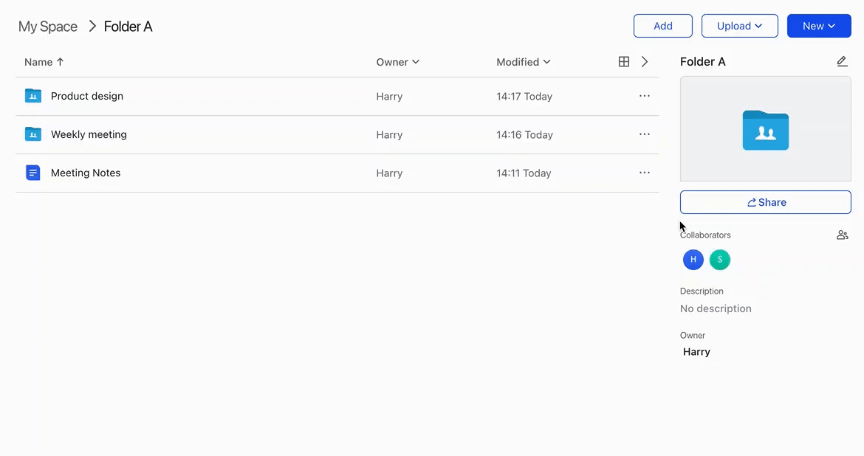Open more options for Product design

645,96
